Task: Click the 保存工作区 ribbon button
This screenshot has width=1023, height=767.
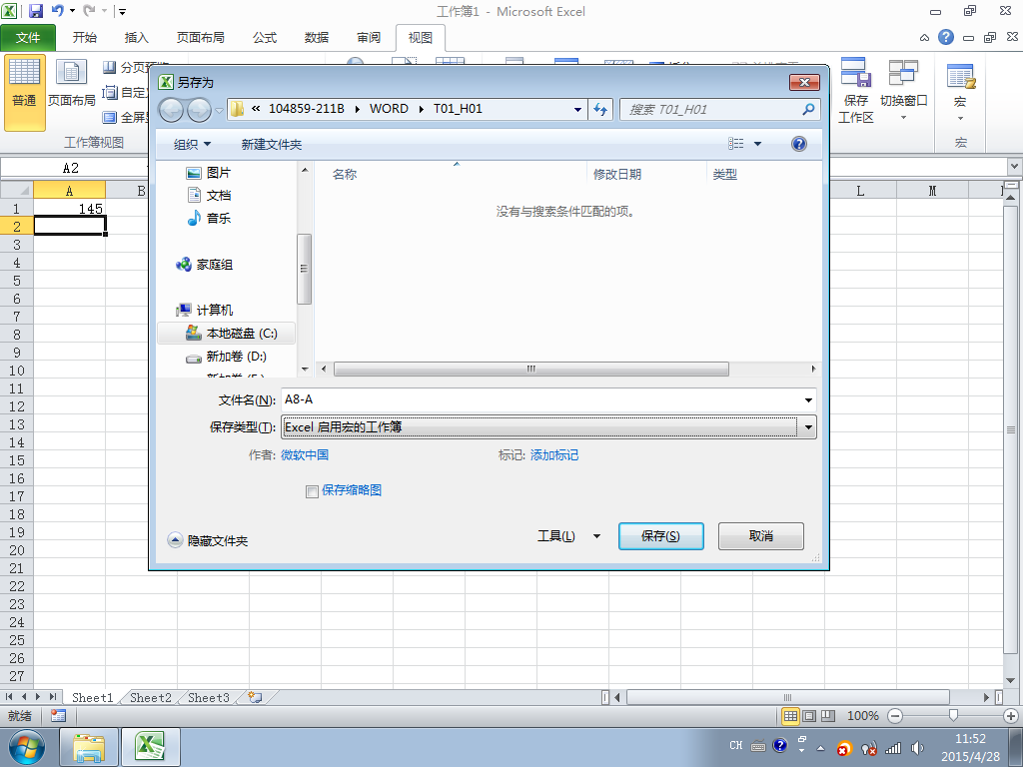Action: pyautogui.click(x=856, y=90)
